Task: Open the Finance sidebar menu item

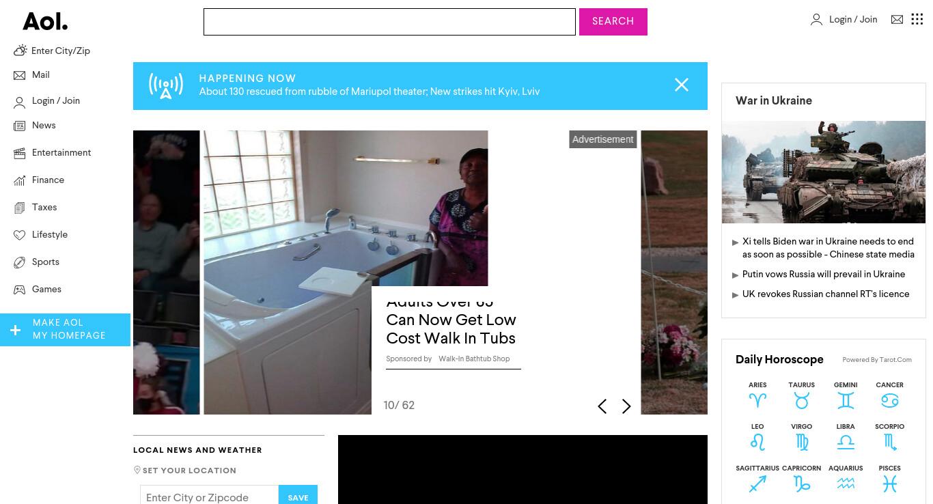Action: (48, 180)
